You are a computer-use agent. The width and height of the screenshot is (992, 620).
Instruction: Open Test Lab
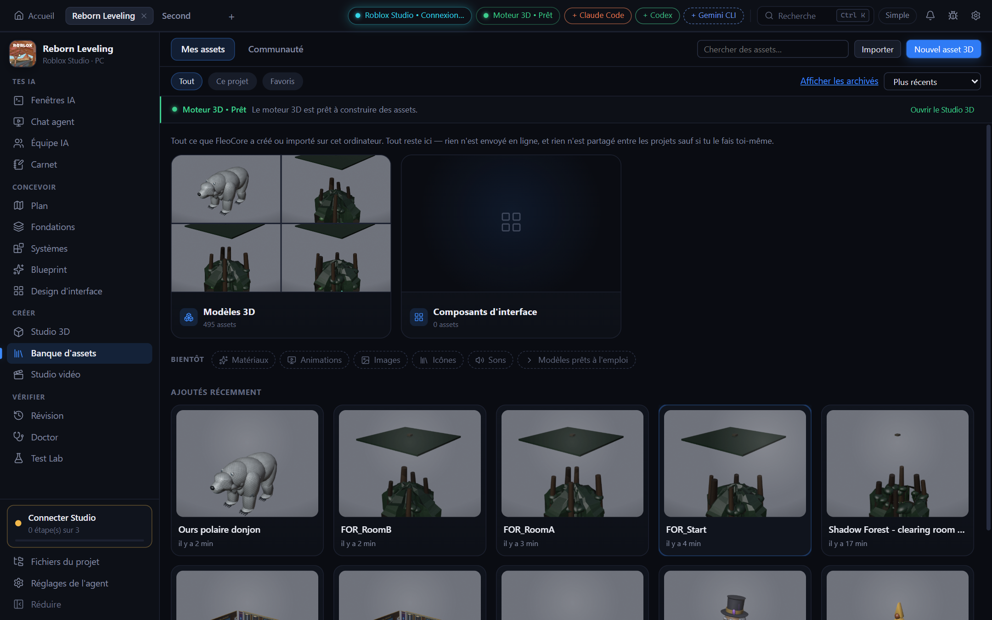click(79, 458)
